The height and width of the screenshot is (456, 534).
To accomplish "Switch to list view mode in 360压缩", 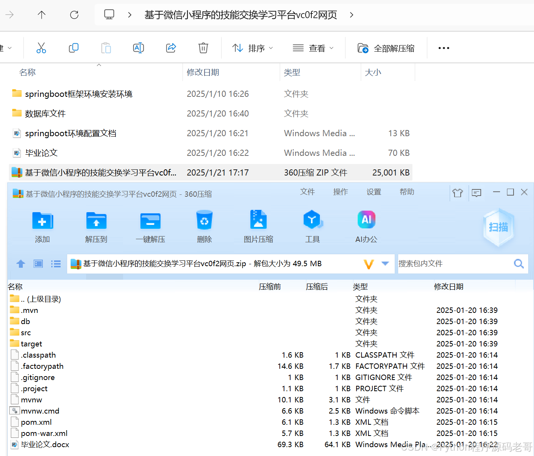I will 56,264.
